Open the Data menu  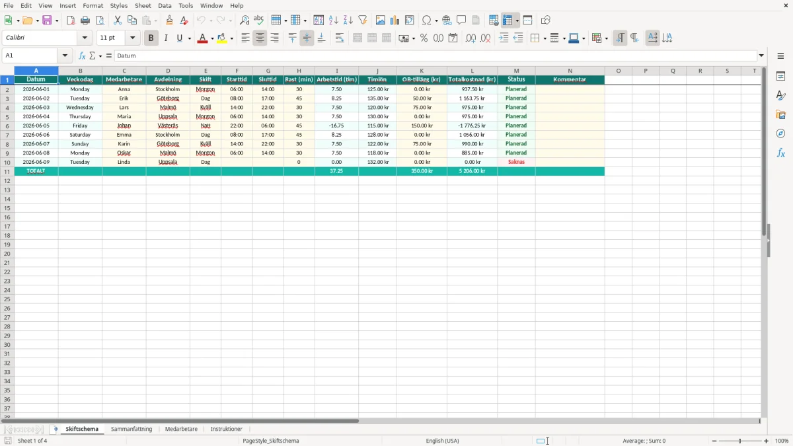(165, 5)
